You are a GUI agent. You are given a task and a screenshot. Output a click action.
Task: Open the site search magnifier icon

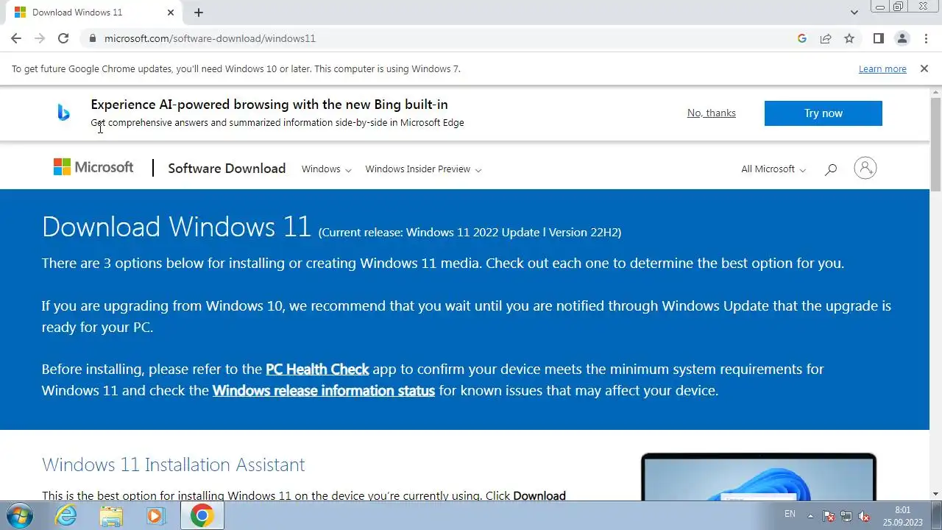pos(831,169)
